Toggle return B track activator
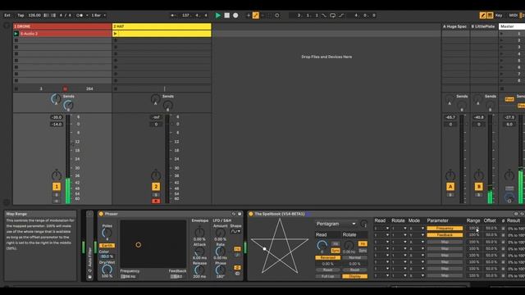 479,187
